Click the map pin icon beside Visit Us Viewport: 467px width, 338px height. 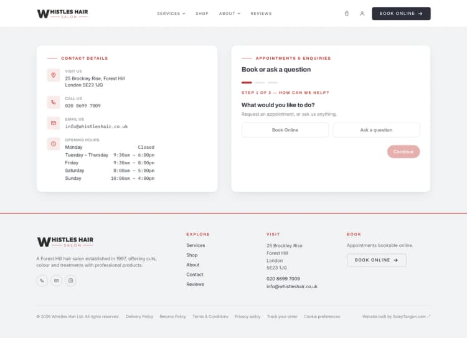pyautogui.click(x=54, y=75)
